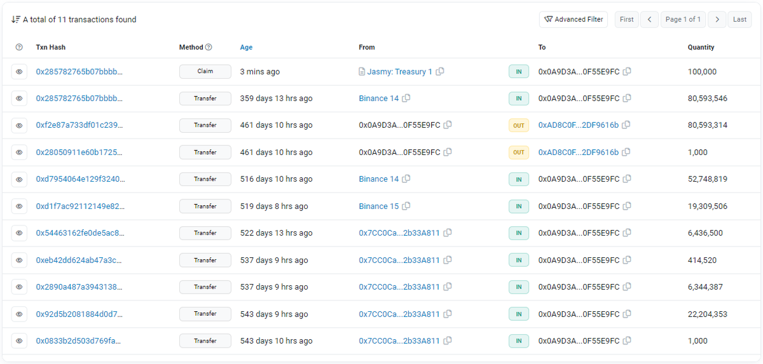Open the Jasmy: Treasury 1 sender
The height and width of the screenshot is (364, 763).
click(x=399, y=72)
